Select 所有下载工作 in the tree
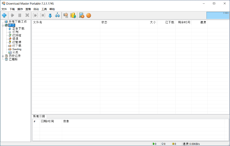The width and height of the screenshot is (230, 146). [18, 22]
